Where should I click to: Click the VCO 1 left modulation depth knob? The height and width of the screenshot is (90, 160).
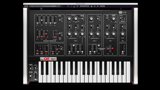pyautogui.click(x=69, y=34)
